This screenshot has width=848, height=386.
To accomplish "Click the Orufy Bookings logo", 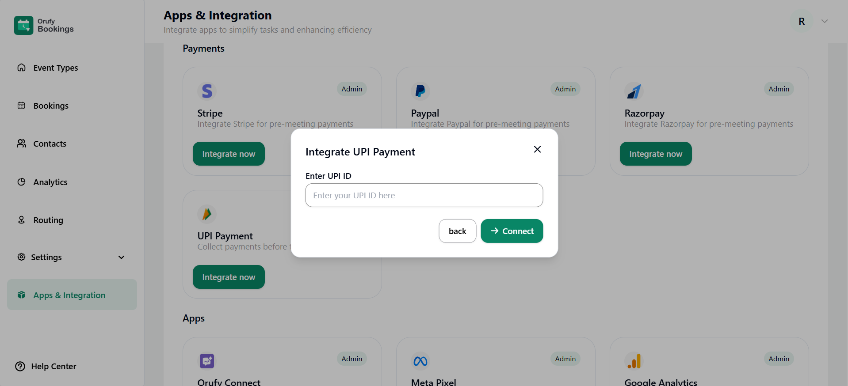I will click(43, 25).
